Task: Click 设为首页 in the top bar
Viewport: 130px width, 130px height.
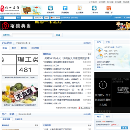Action: click(x=102, y=2)
